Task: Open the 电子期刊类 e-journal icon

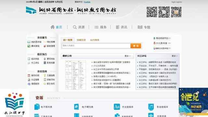Action: pos(76,107)
